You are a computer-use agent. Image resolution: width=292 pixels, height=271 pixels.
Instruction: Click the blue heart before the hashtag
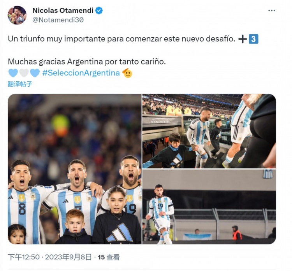(x=35, y=73)
